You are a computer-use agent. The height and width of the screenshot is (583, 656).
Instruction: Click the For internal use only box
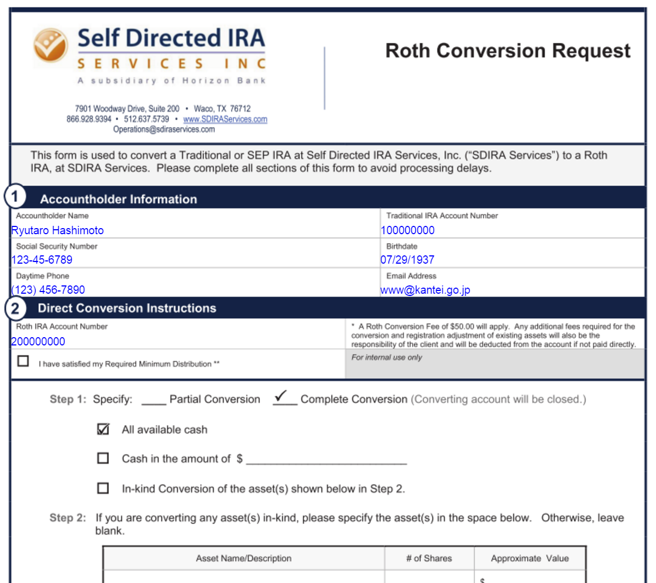pyautogui.click(x=495, y=365)
